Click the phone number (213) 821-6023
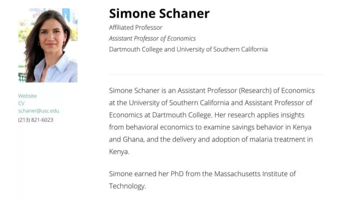The image size is (343, 199). point(35,120)
